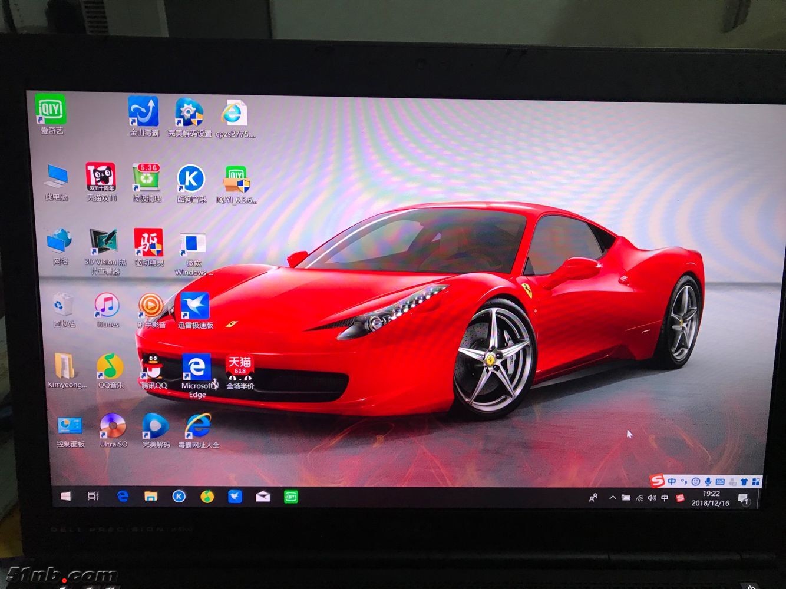The height and width of the screenshot is (589, 786).
Task: Open the taskbar clock and date flyout
Action: pos(711,499)
